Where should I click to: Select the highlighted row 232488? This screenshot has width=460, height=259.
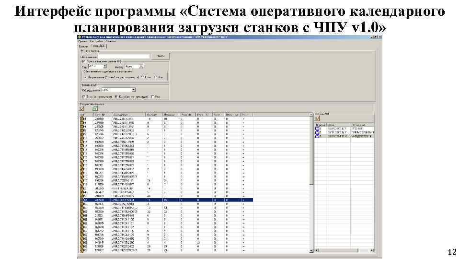tap(166, 200)
